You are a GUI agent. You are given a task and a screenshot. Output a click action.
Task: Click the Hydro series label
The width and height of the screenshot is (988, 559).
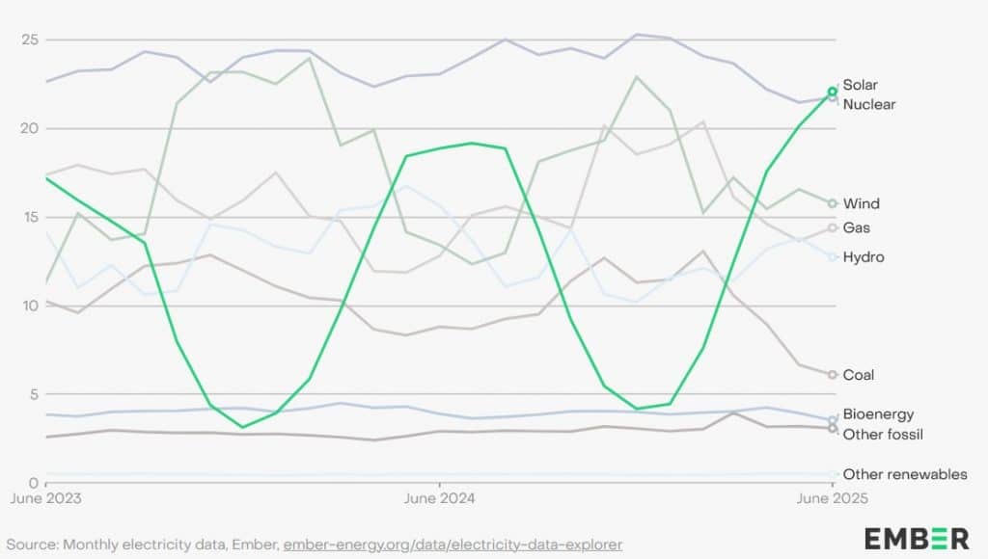[x=863, y=257]
